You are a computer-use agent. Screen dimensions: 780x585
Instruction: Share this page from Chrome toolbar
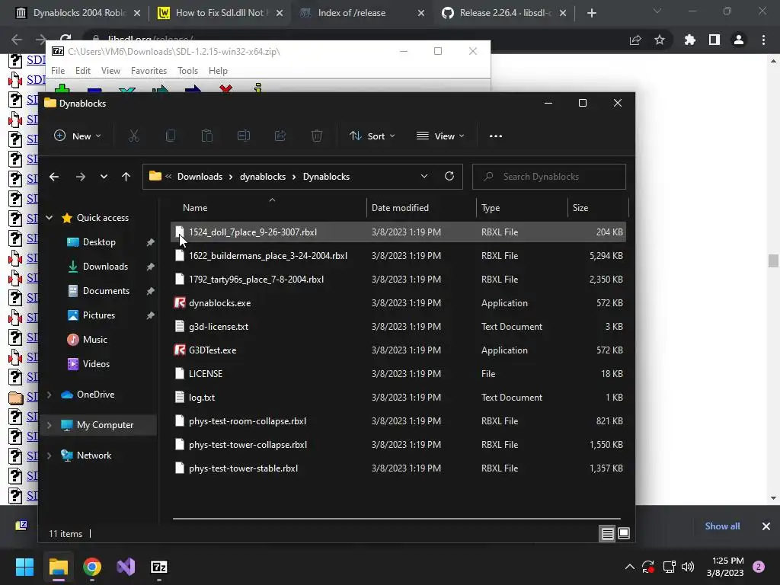pos(635,40)
